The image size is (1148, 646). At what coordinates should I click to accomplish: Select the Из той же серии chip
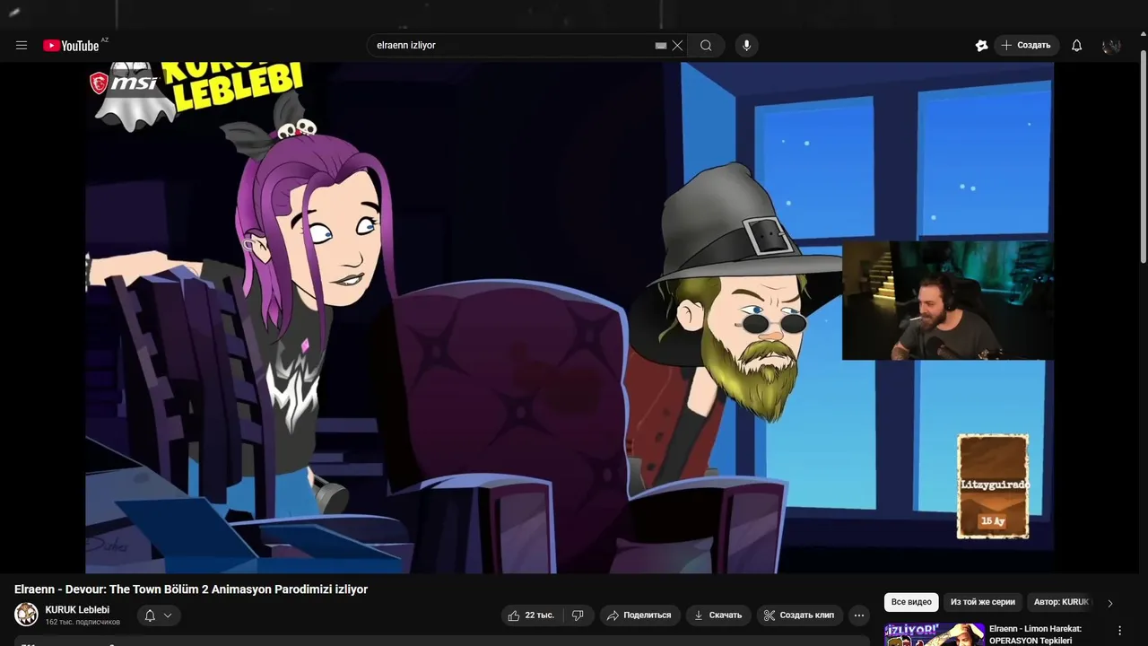(x=983, y=602)
